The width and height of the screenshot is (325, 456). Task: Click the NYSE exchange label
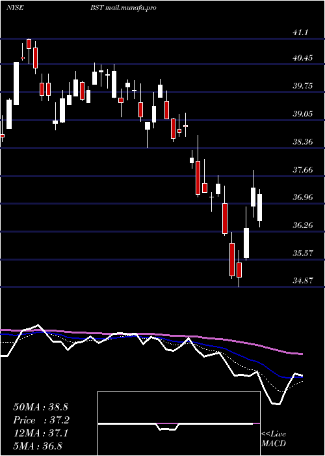point(15,8)
